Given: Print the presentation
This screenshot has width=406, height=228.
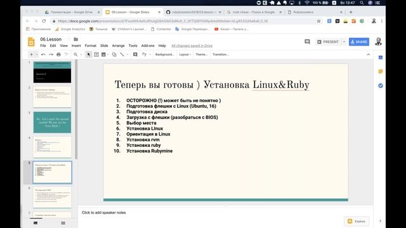Looking at the screenshot, I should (x=58, y=54).
